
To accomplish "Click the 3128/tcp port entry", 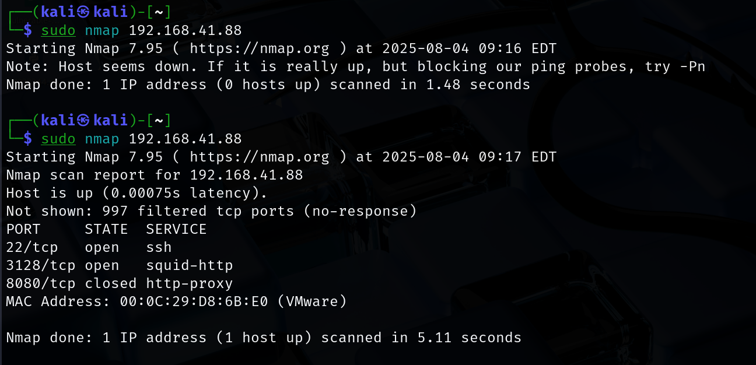I will coord(41,265).
